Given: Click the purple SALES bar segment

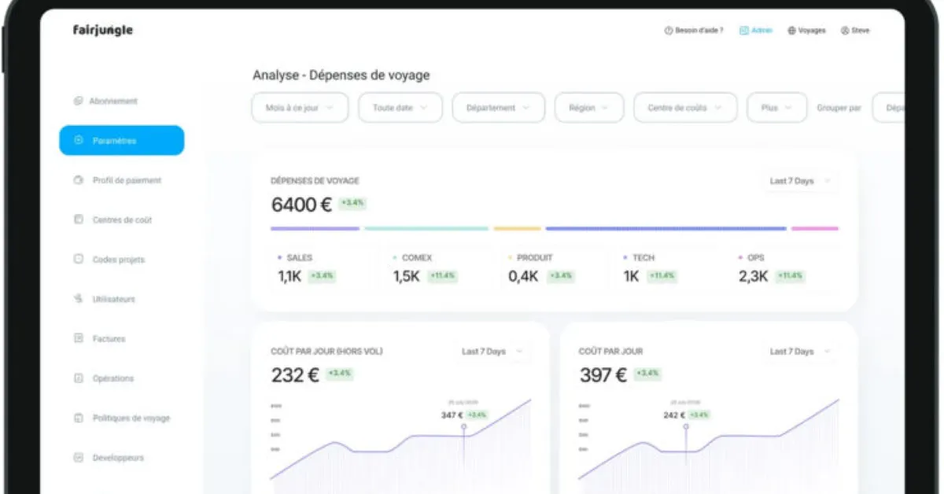Looking at the screenshot, I should (315, 229).
